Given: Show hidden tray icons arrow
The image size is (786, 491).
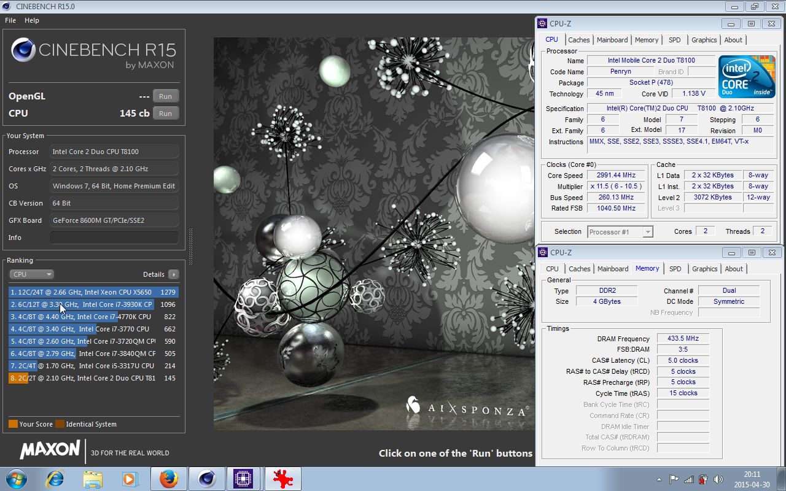Looking at the screenshot, I should click(x=660, y=479).
